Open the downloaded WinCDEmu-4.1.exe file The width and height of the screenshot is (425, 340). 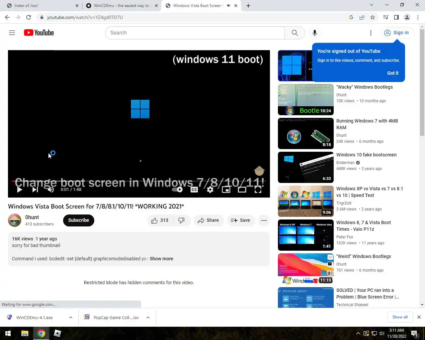click(x=35, y=317)
